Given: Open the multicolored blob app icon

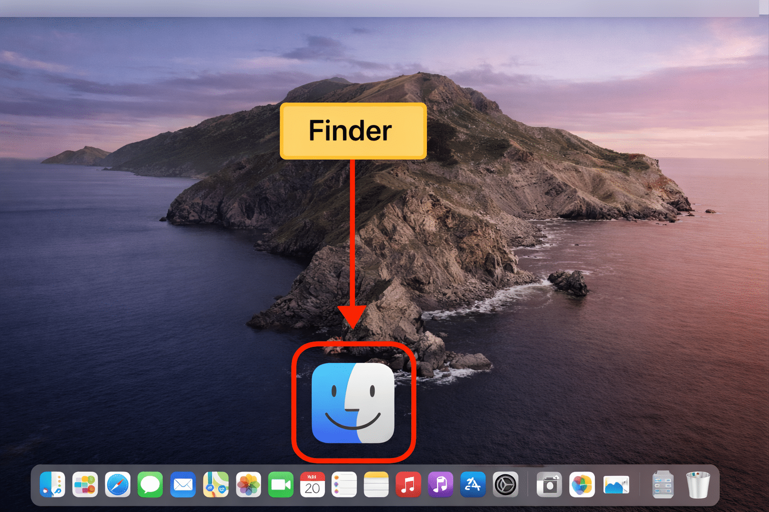Looking at the screenshot, I should (x=582, y=484).
